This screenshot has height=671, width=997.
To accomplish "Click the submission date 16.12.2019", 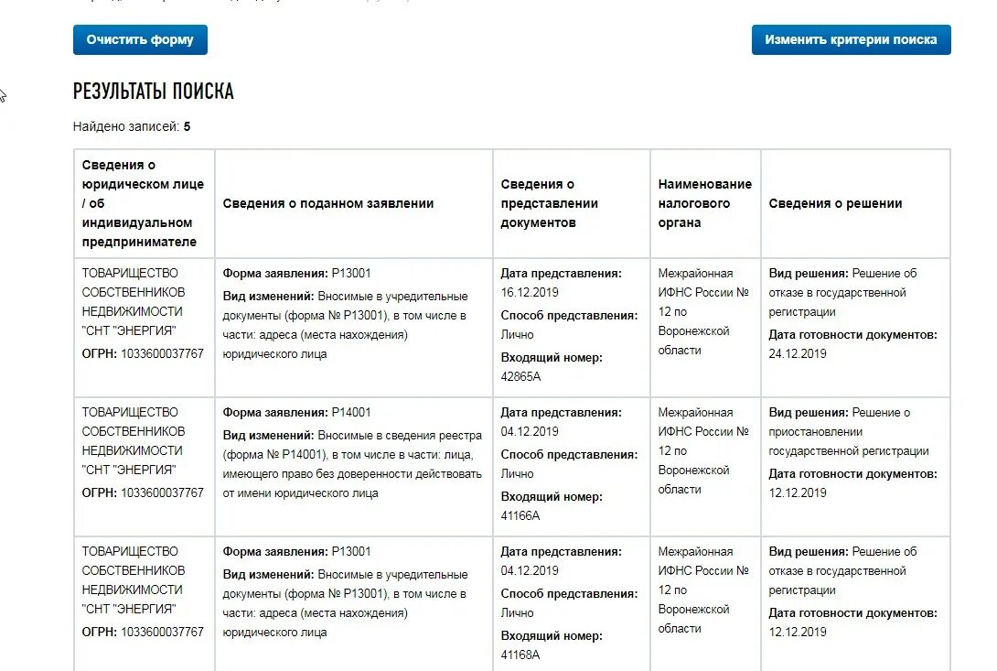I will coord(530,293).
